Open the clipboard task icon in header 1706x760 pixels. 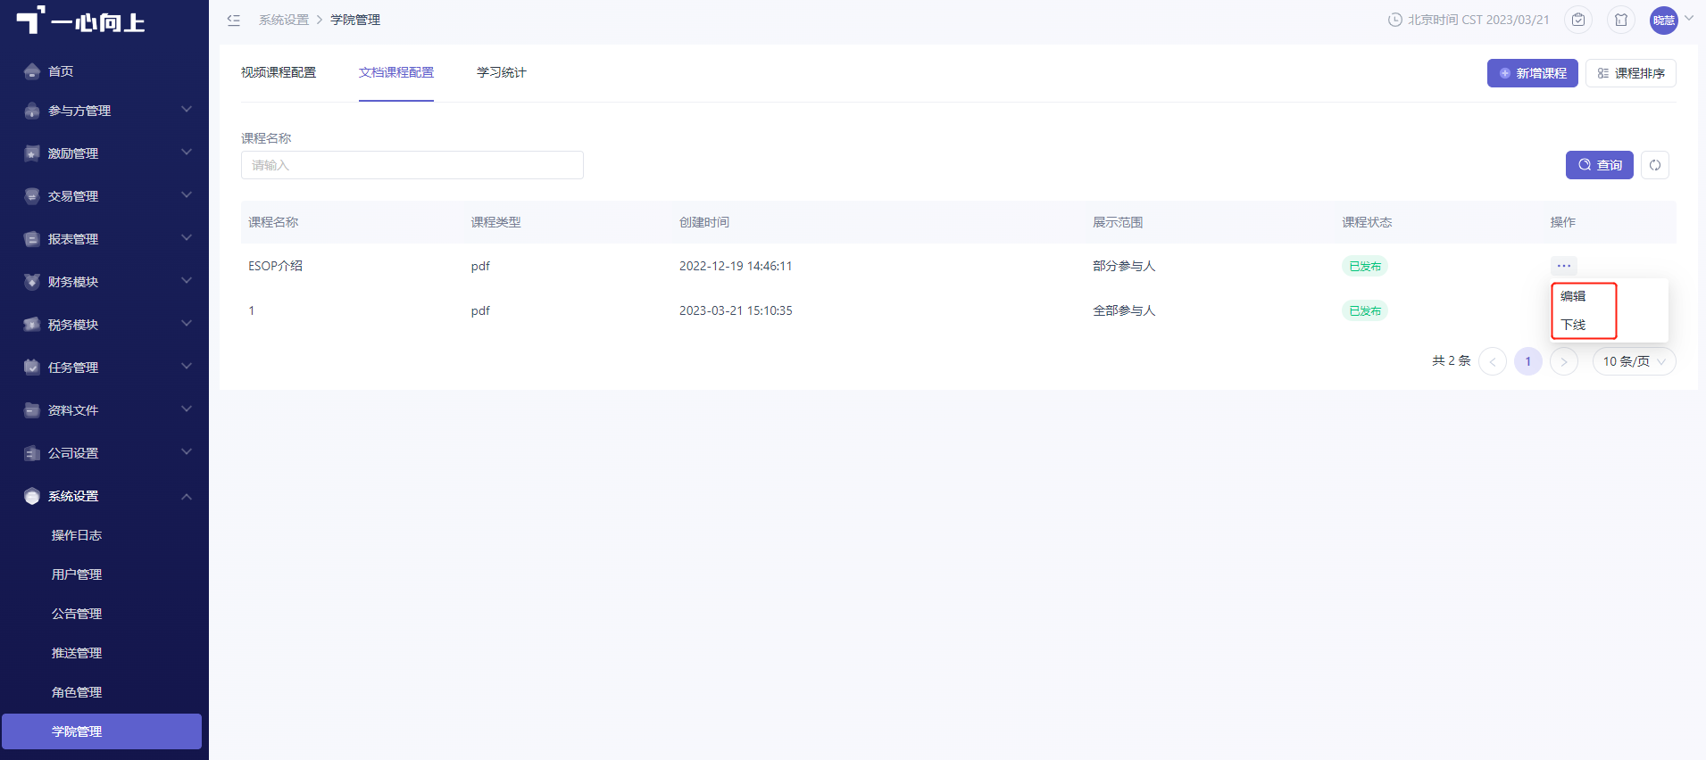coord(1578,20)
